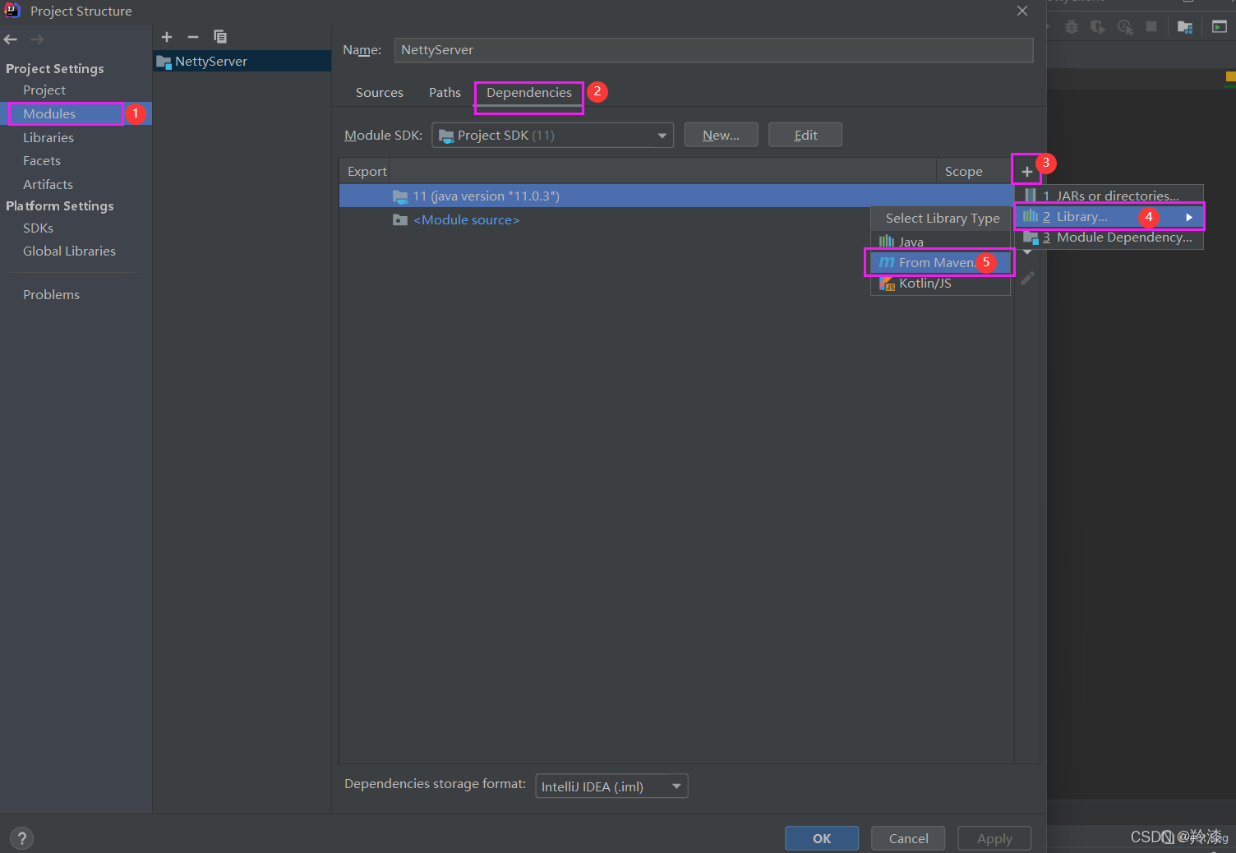The height and width of the screenshot is (853, 1236).
Task: Click the Java library bars icon
Action: click(887, 242)
